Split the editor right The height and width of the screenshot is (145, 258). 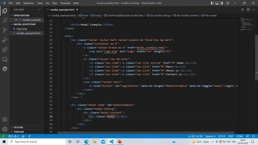[248, 10]
